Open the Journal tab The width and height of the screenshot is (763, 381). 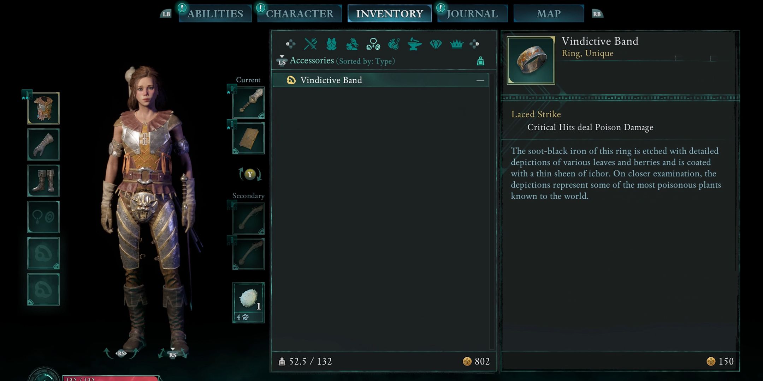pos(472,14)
